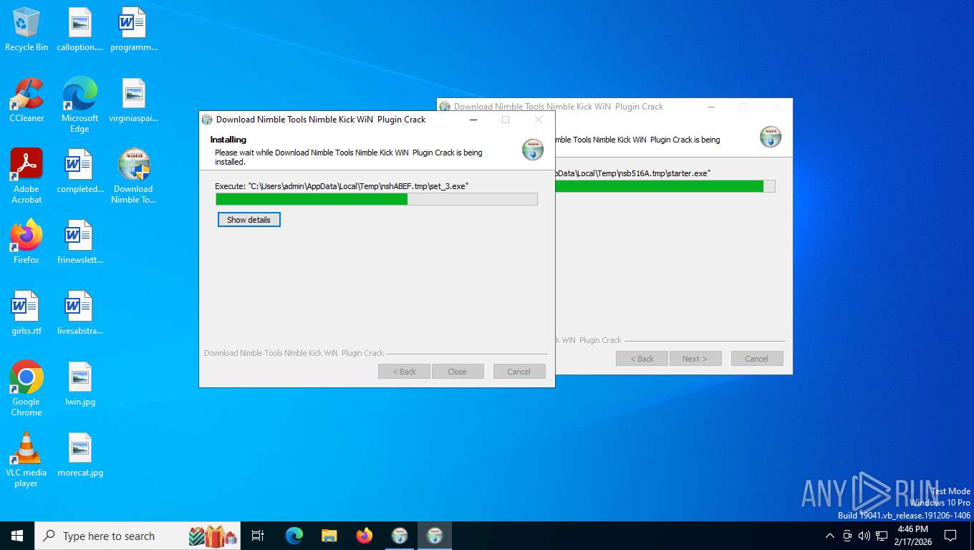Launch the CCleaner desktop shortcut
The image size is (974, 550).
(x=26, y=100)
